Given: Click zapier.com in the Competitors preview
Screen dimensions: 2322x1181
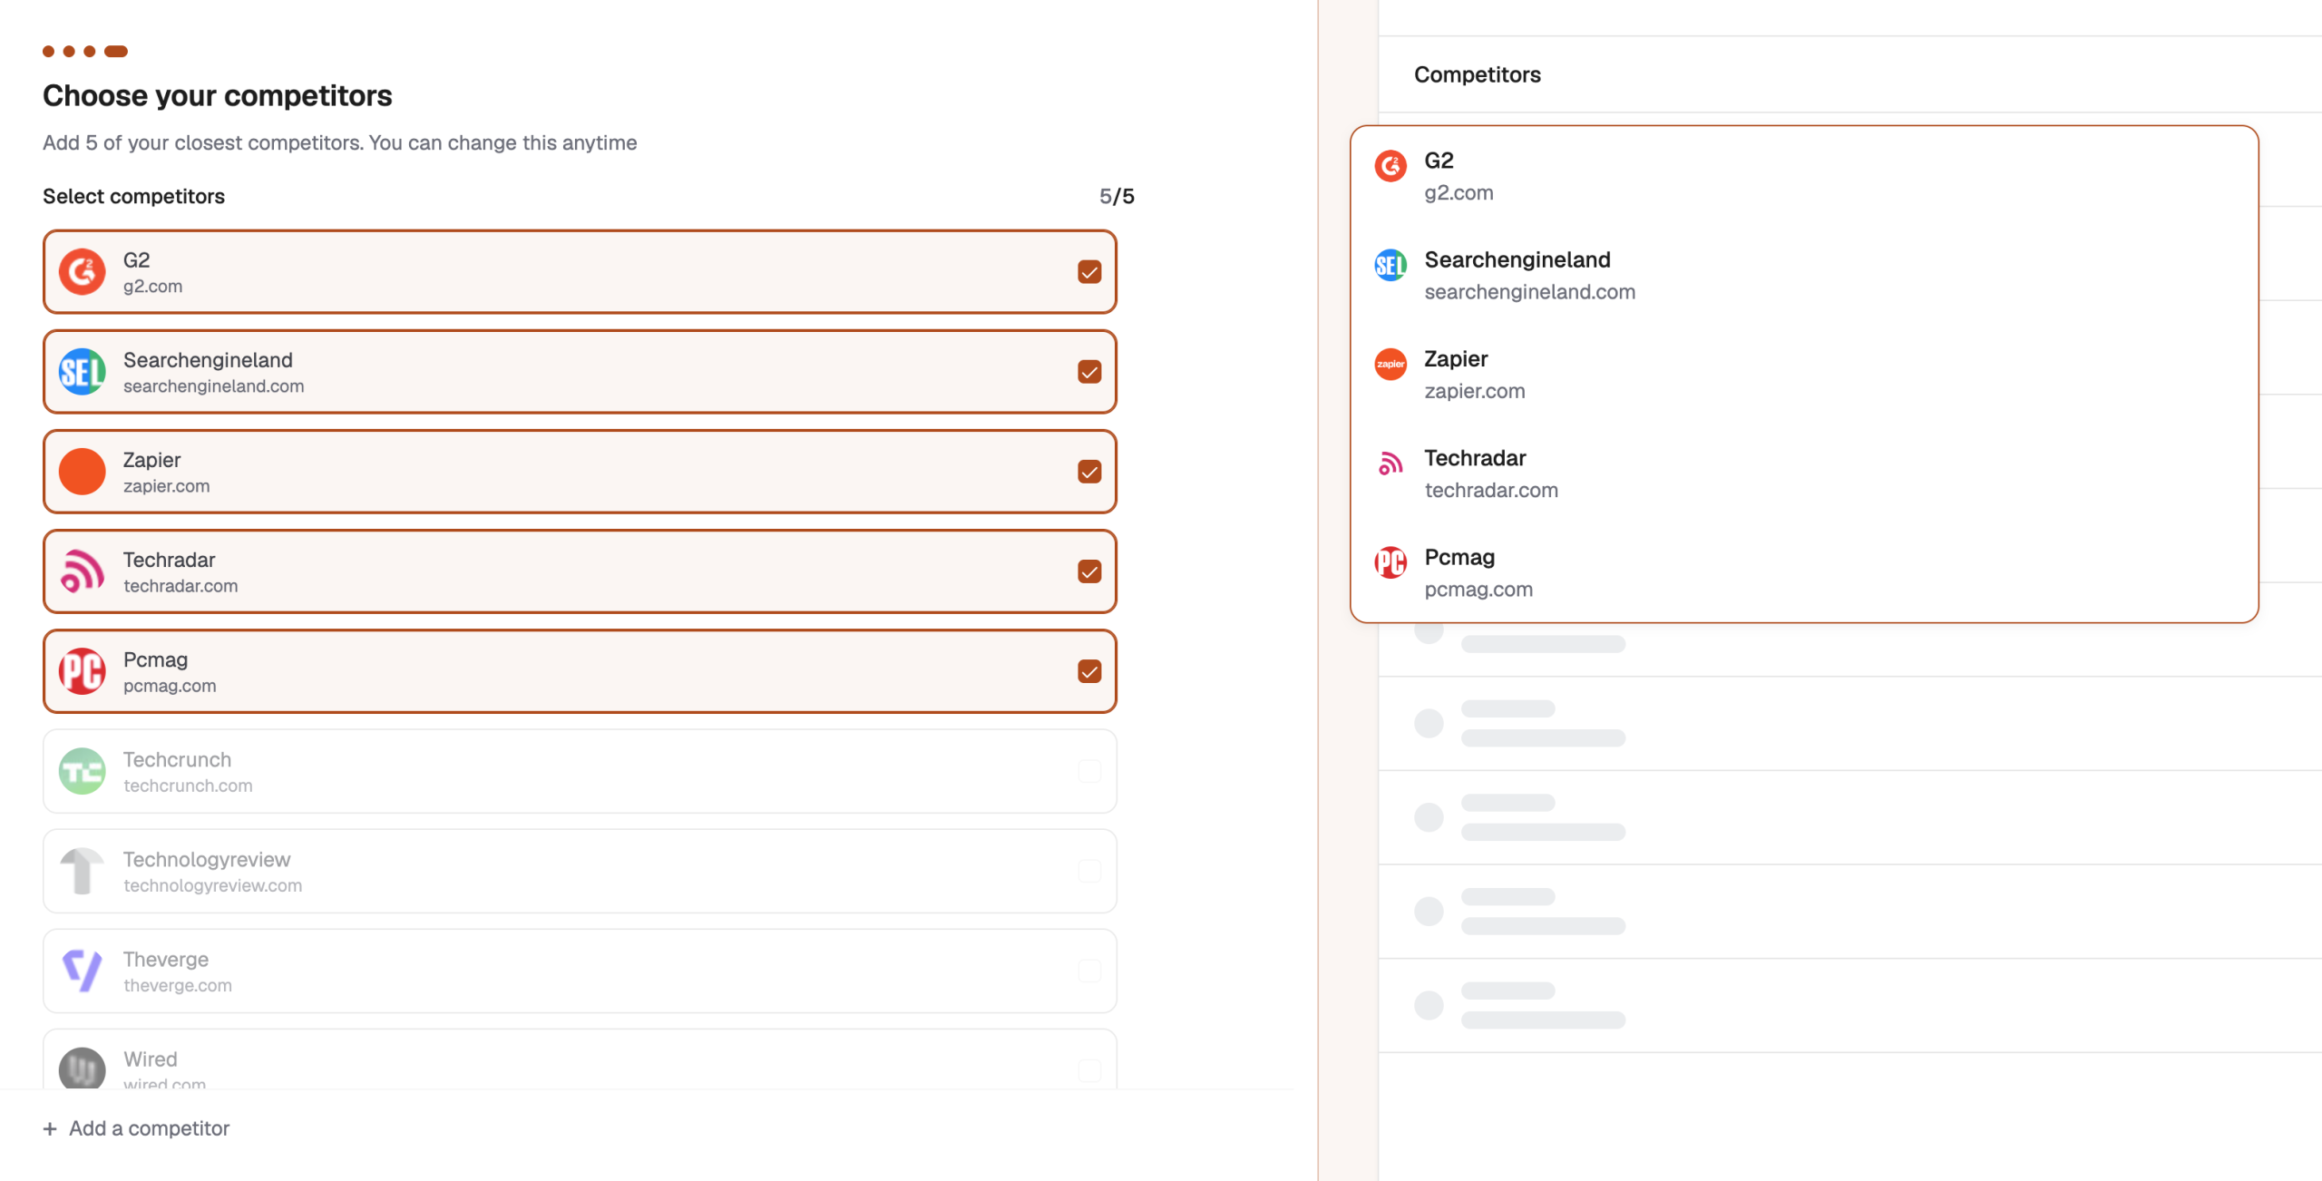Looking at the screenshot, I should tap(1474, 391).
